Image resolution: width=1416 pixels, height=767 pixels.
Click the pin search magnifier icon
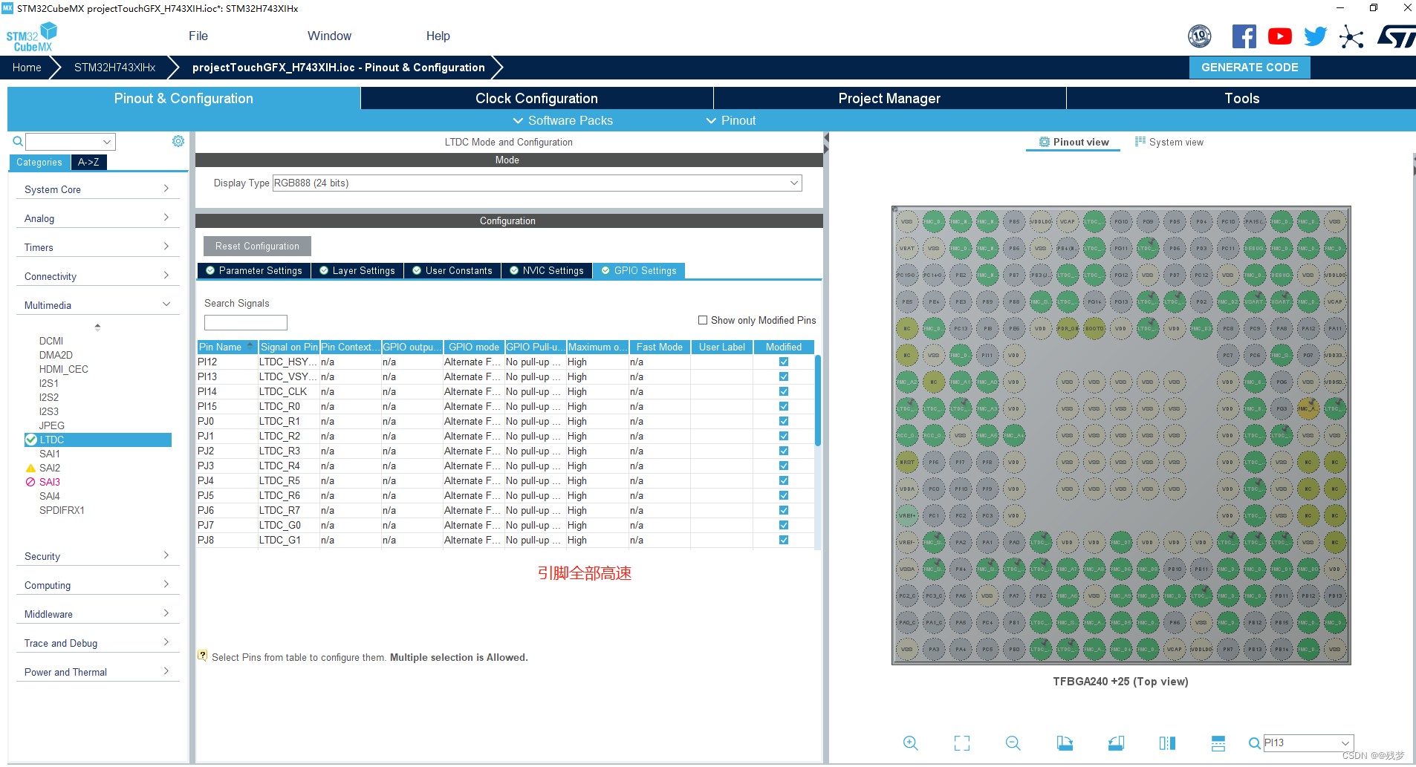pyautogui.click(x=1255, y=743)
